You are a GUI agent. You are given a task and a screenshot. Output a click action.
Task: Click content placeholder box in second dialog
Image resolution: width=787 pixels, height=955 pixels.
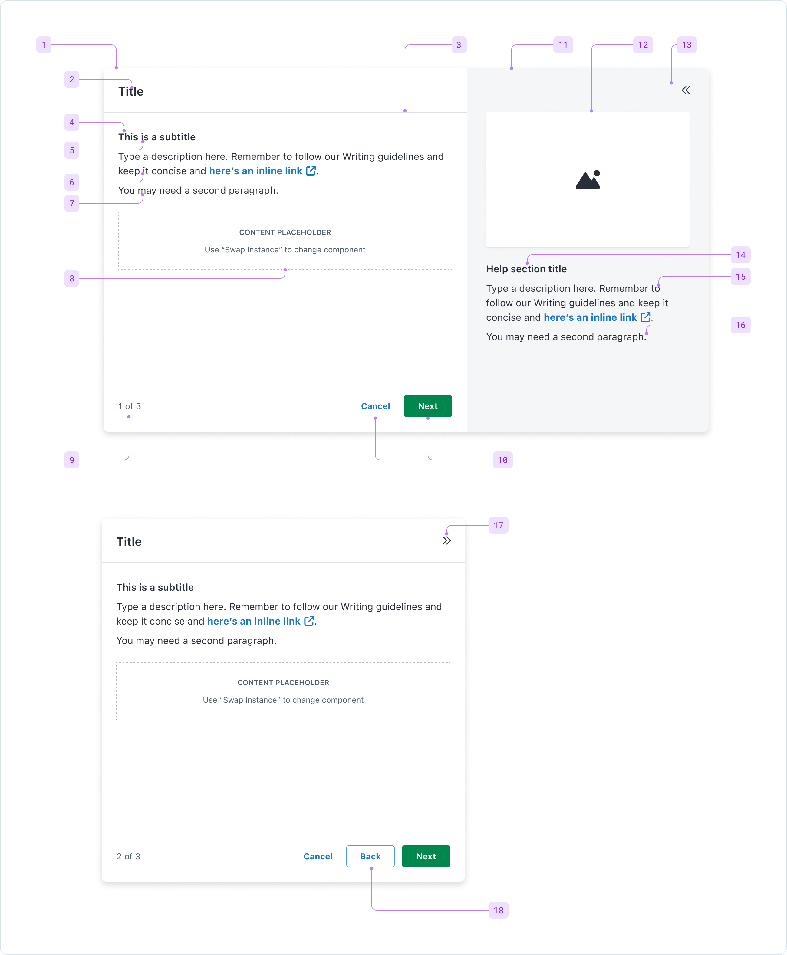click(x=283, y=691)
